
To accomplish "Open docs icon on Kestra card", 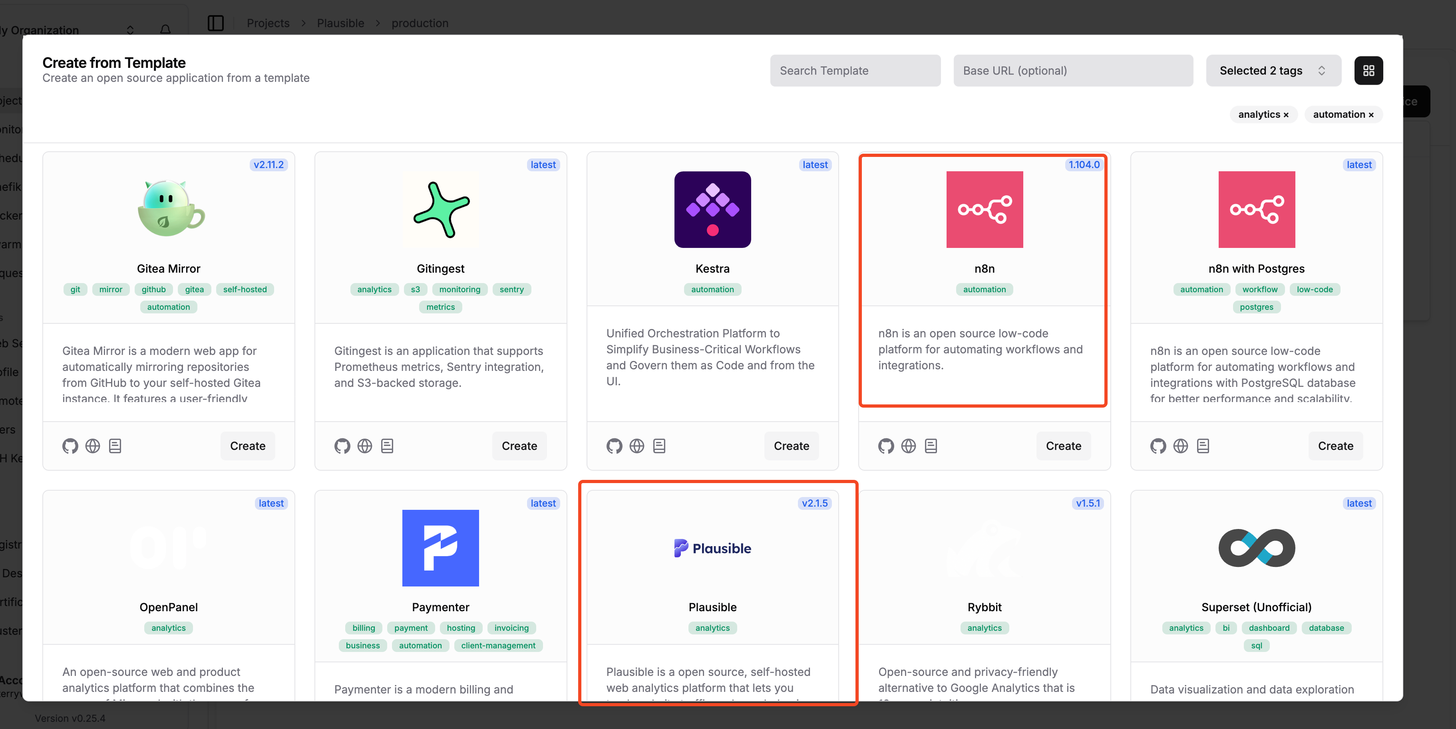I will 660,446.
